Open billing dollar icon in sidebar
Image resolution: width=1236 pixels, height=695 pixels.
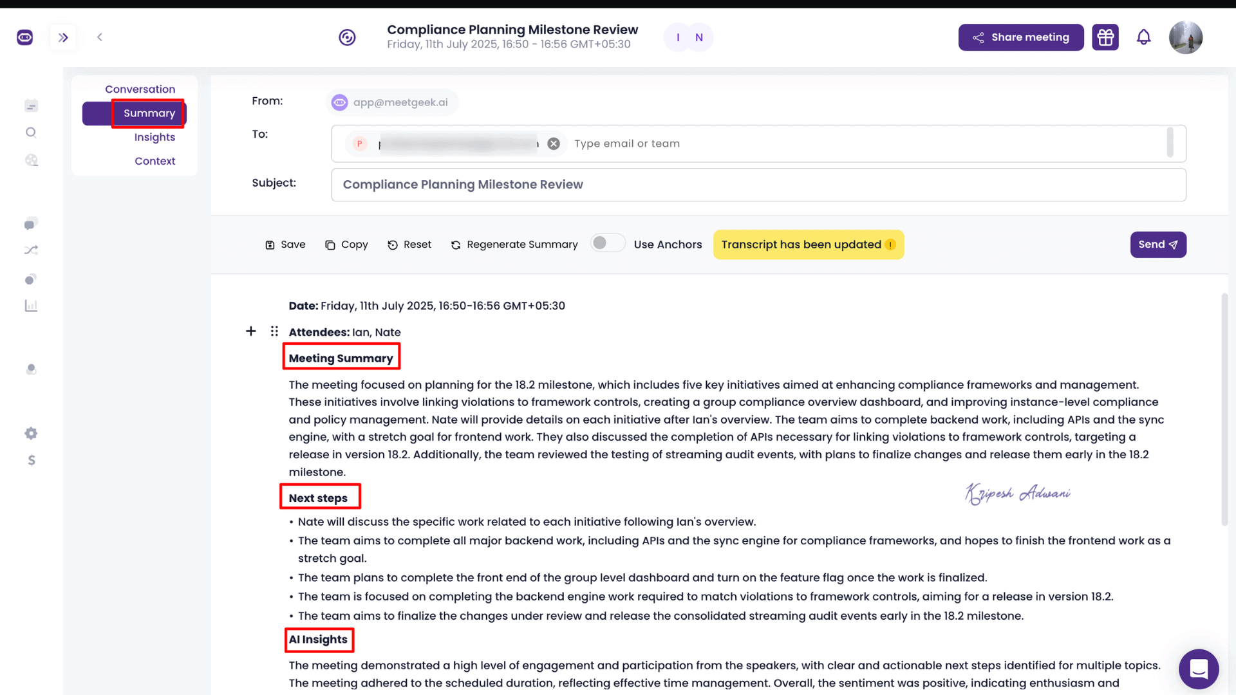click(x=31, y=460)
